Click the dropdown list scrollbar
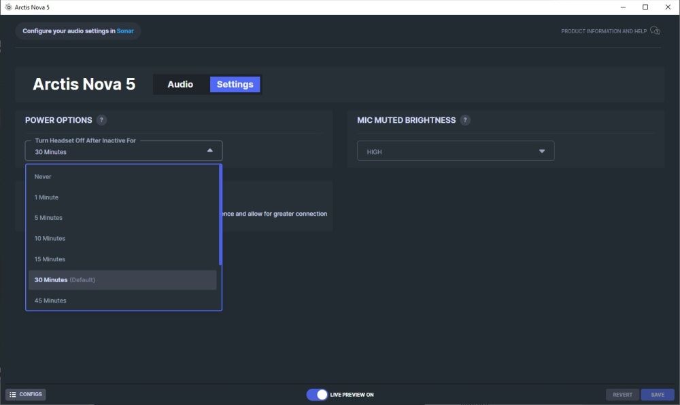680x405 pixels. [220, 214]
